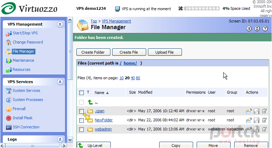Click the Change Password keys icon
Screen dimensions: 272x148
click(x=9, y=42)
